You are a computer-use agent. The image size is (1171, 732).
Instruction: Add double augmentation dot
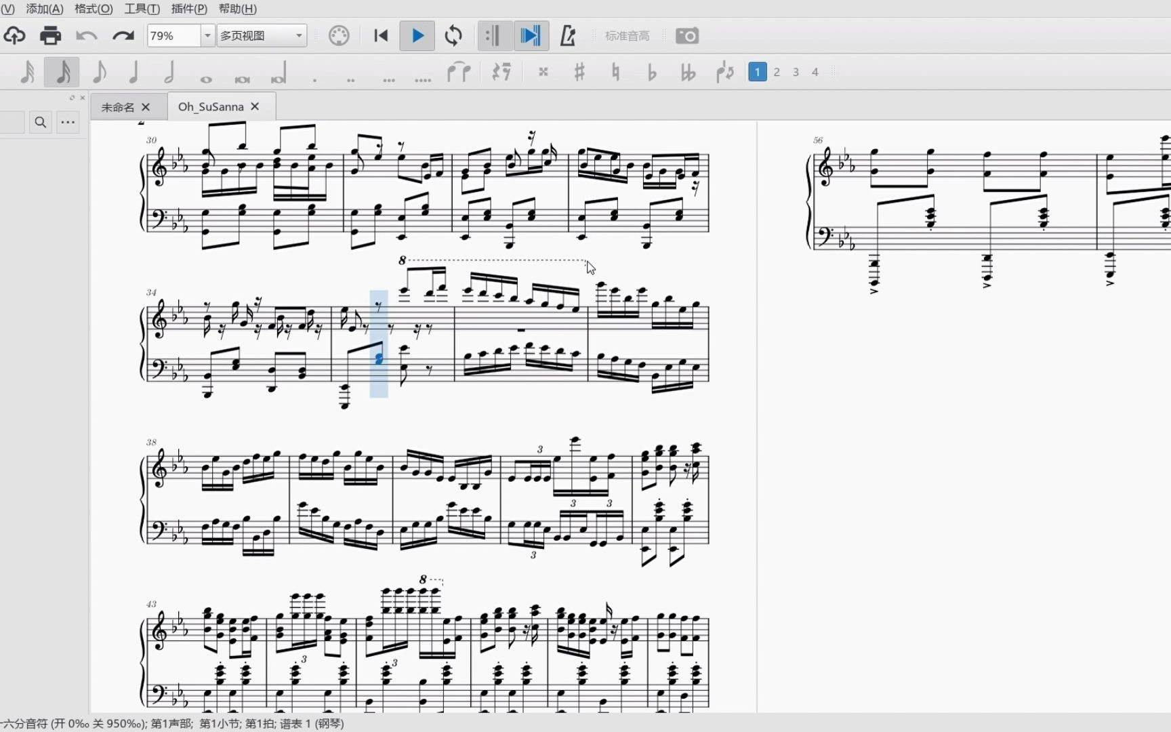pos(351,79)
